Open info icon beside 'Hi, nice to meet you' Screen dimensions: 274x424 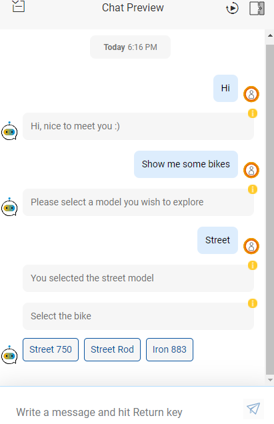(x=253, y=113)
